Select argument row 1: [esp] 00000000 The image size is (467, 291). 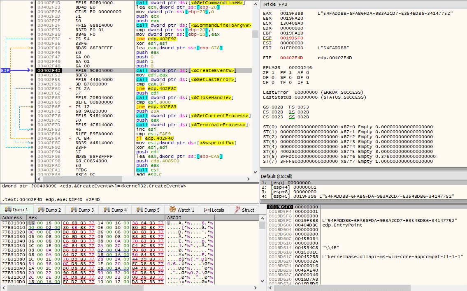(x=364, y=182)
